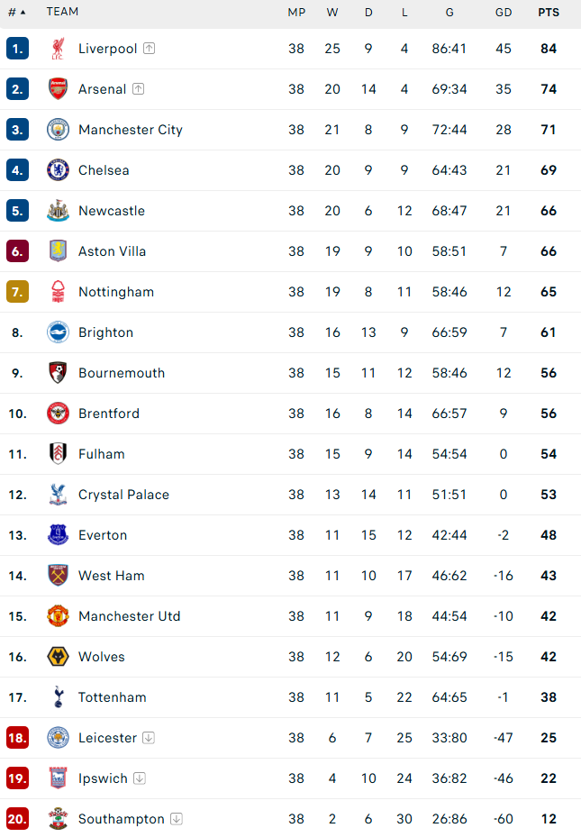This screenshot has width=581, height=837.
Task: Open the Manchester Utd team link
Action: click(x=129, y=616)
